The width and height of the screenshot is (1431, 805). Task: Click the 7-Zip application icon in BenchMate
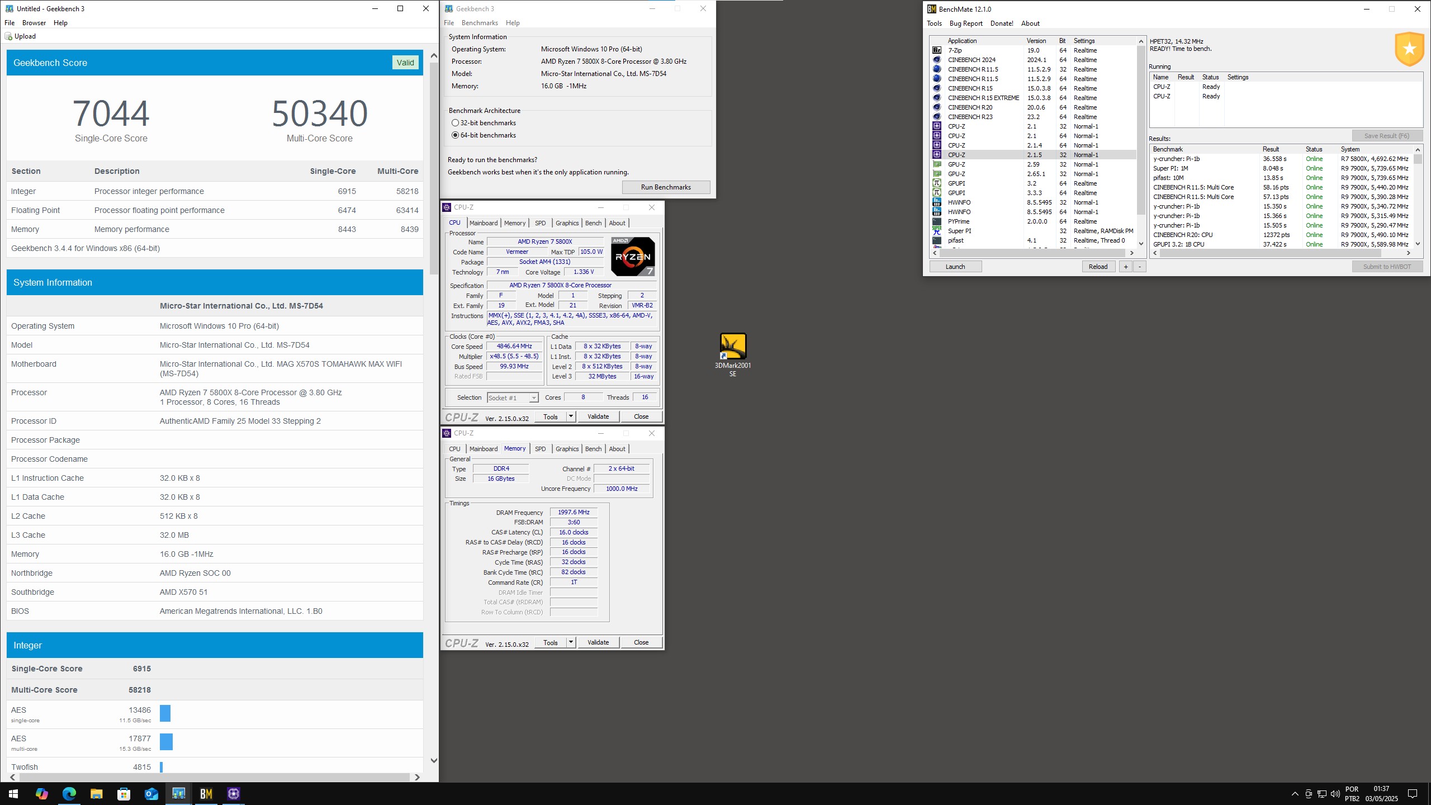pyautogui.click(x=937, y=50)
